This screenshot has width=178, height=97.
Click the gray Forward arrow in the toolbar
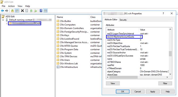pos(7,11)
